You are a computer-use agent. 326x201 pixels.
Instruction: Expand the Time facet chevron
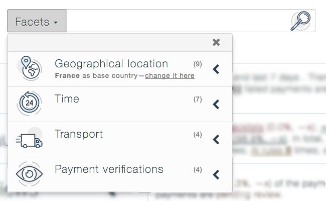(216, 104)
